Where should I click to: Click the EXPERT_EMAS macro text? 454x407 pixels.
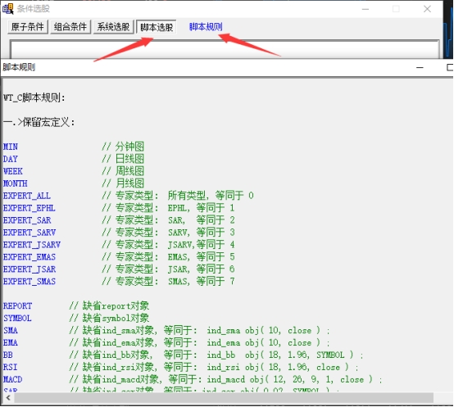30,257
